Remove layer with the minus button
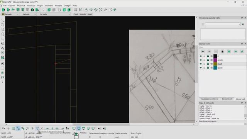The height and width of the screenshot is (139, 247). [235, 51]
